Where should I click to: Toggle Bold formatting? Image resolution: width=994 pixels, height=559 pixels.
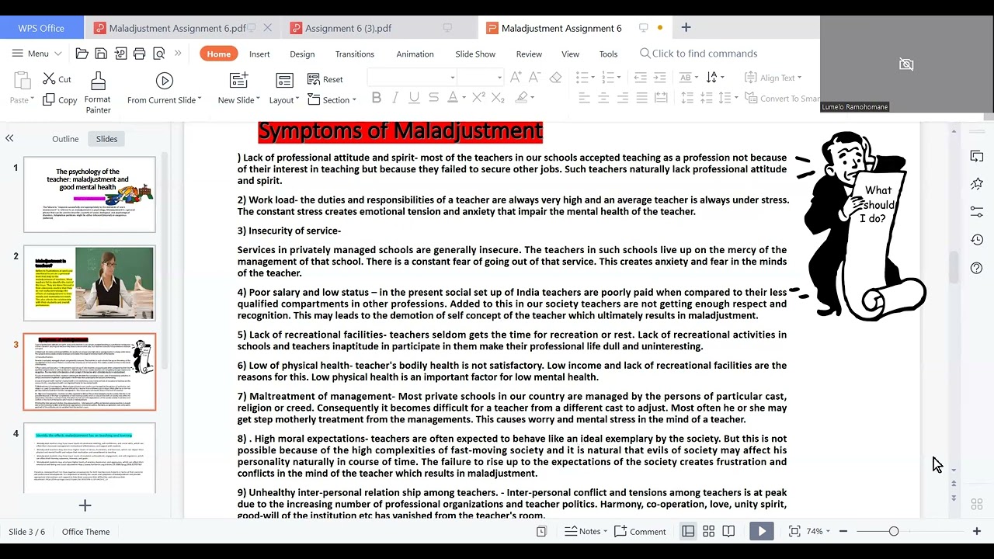pyautogui.click(x=377, y=98)
